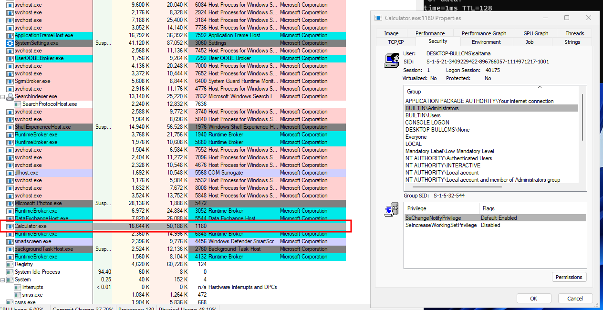Select the BUILTIN\Users group row
The width and height of the screenshot is (603, 310).
(491, 115)
